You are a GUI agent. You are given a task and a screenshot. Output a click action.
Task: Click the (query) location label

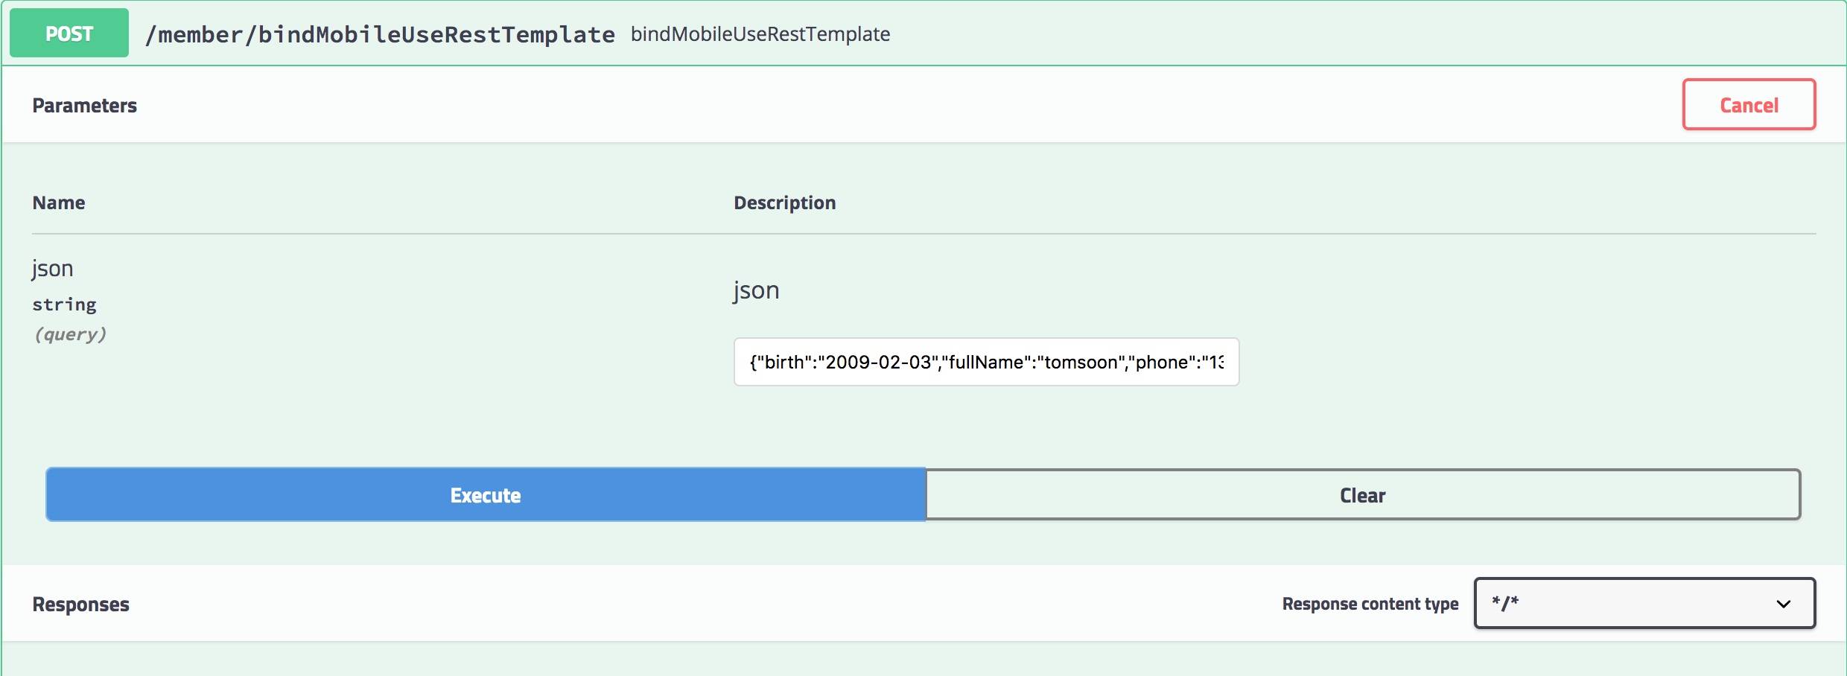(x=70, y=334)
